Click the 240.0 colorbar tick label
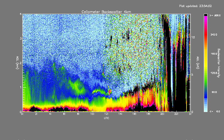 coord(214,34)
